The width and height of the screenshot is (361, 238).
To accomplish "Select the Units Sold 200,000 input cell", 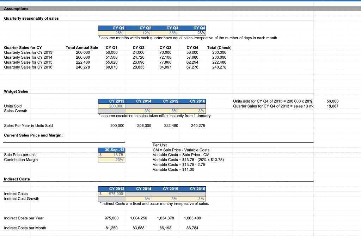I will 112,106.
